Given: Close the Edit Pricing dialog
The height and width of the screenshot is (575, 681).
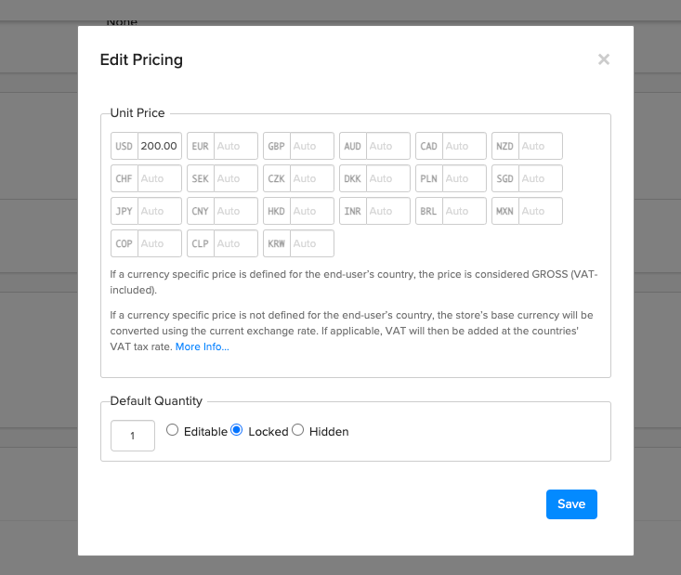Looking at the screenshot, I should point(603,59).
